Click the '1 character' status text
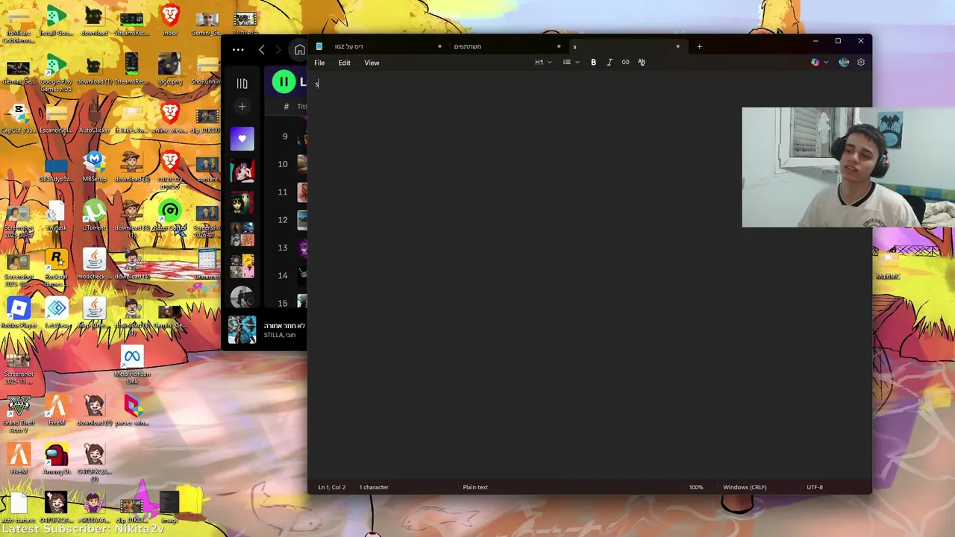Viewport: 955px width, 537px height. coord(374,487)
